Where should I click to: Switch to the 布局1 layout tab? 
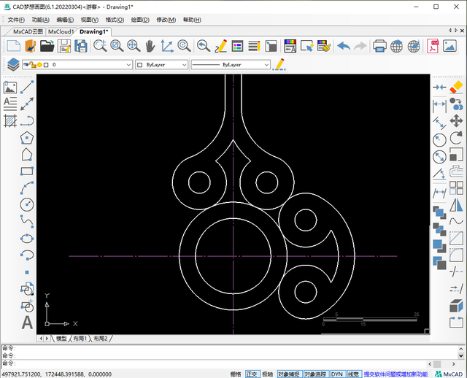[79, 339]
